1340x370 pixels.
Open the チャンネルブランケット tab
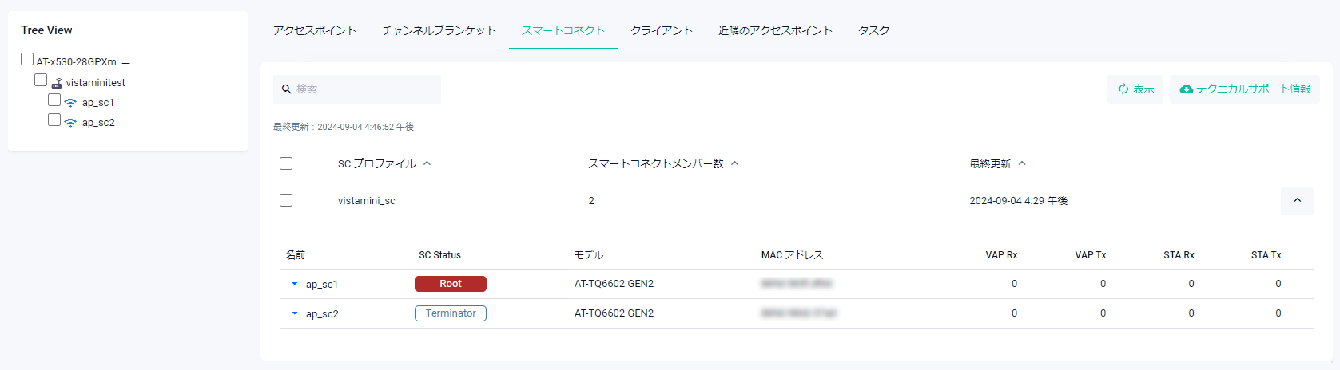tap(439, 30)
